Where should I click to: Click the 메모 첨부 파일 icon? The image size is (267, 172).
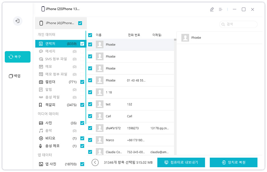click(x=41, y=74)
